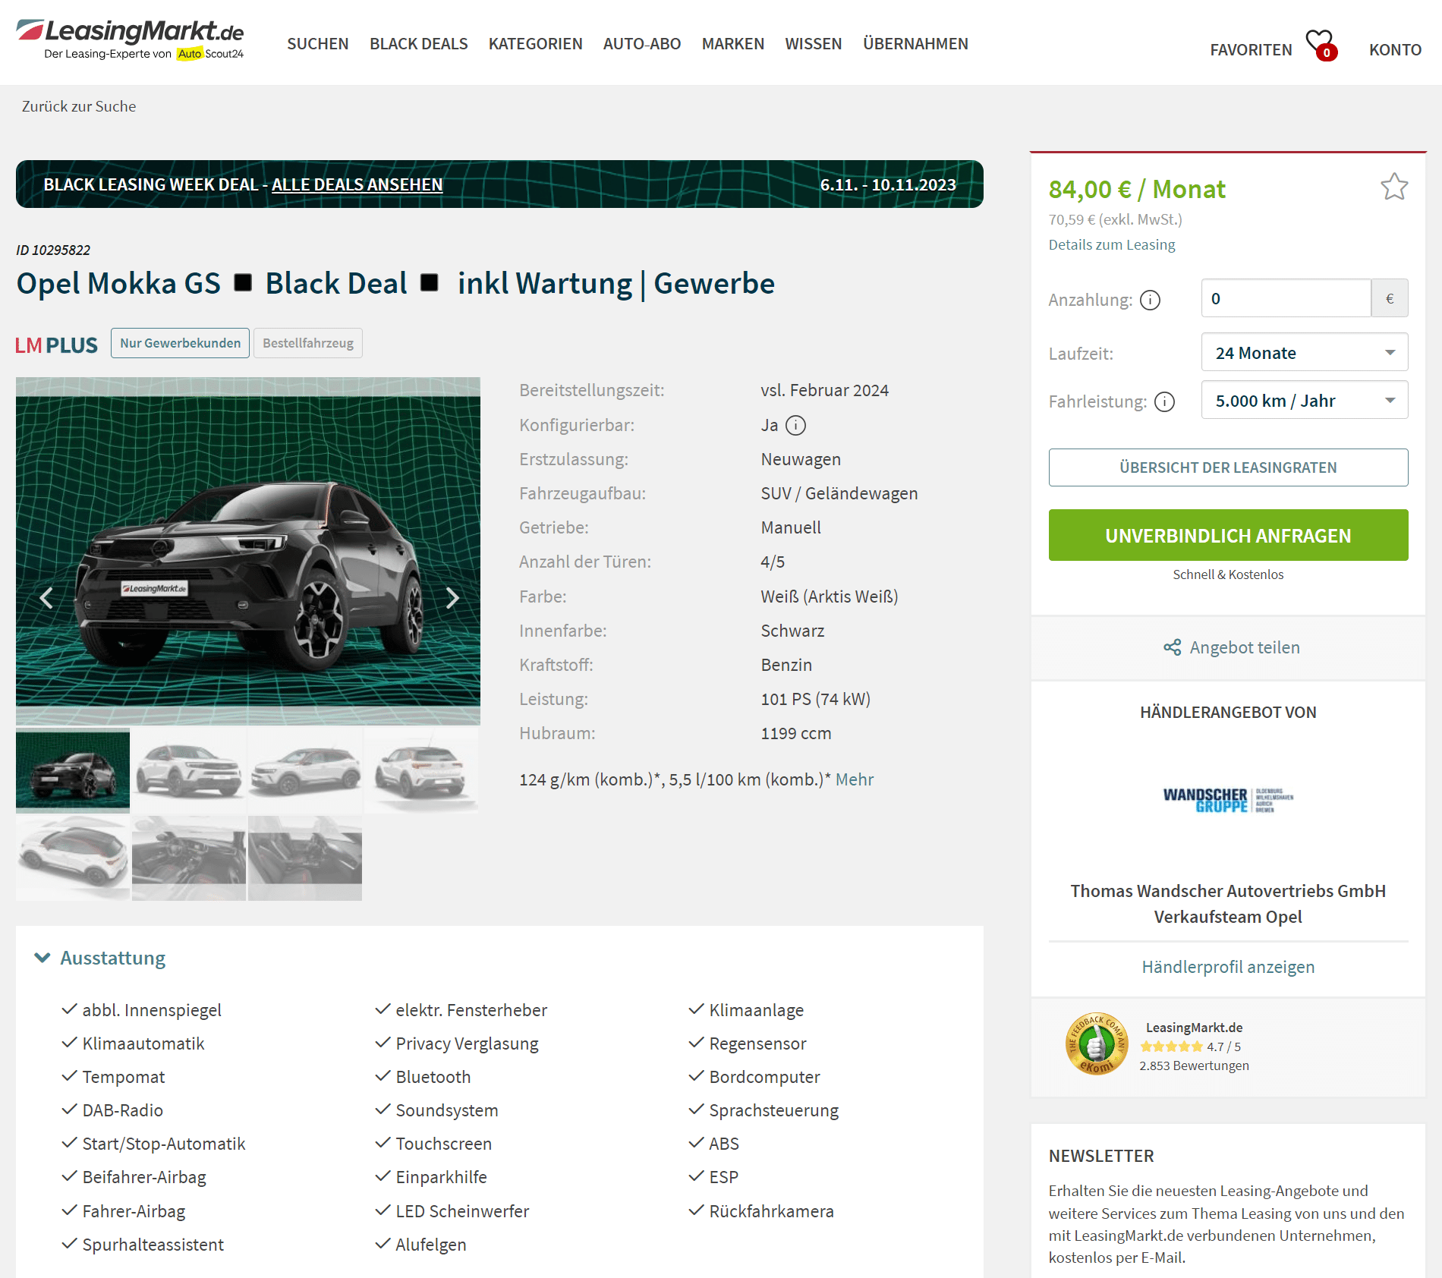Click ÜBERSICHT DER LEASINGRATEN button
Image resolution: width=1442 pixels, height=1278 pixels.
[x=1228, y=467]
